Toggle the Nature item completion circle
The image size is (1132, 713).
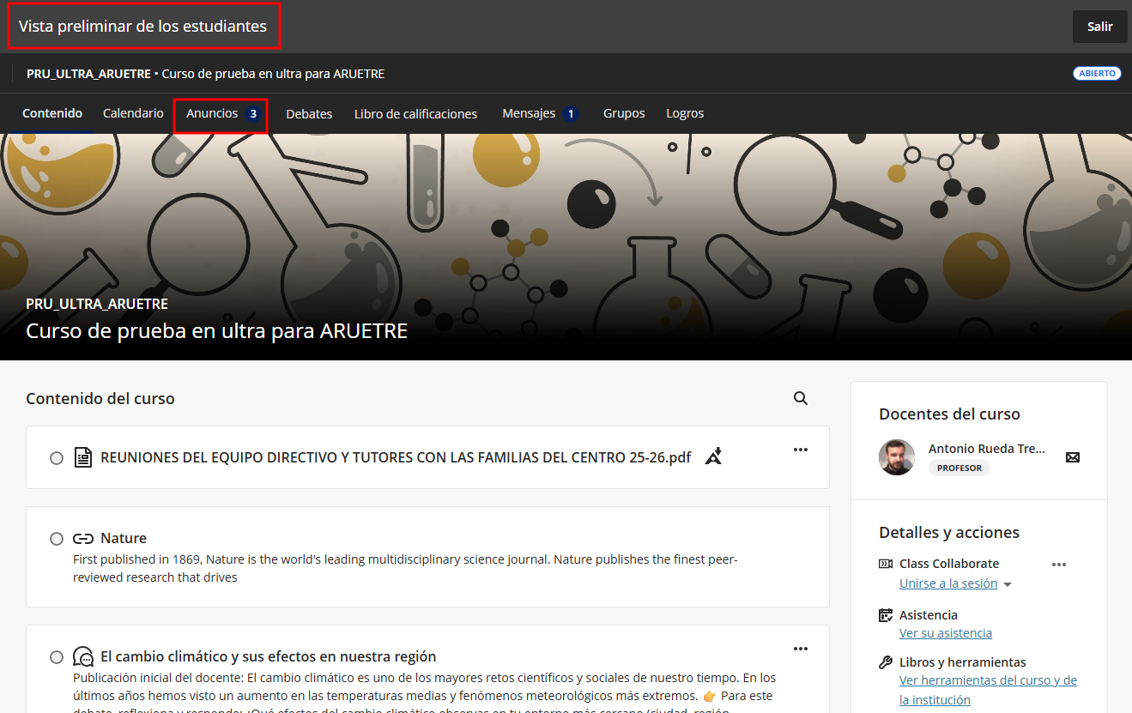tap(57, 539)
